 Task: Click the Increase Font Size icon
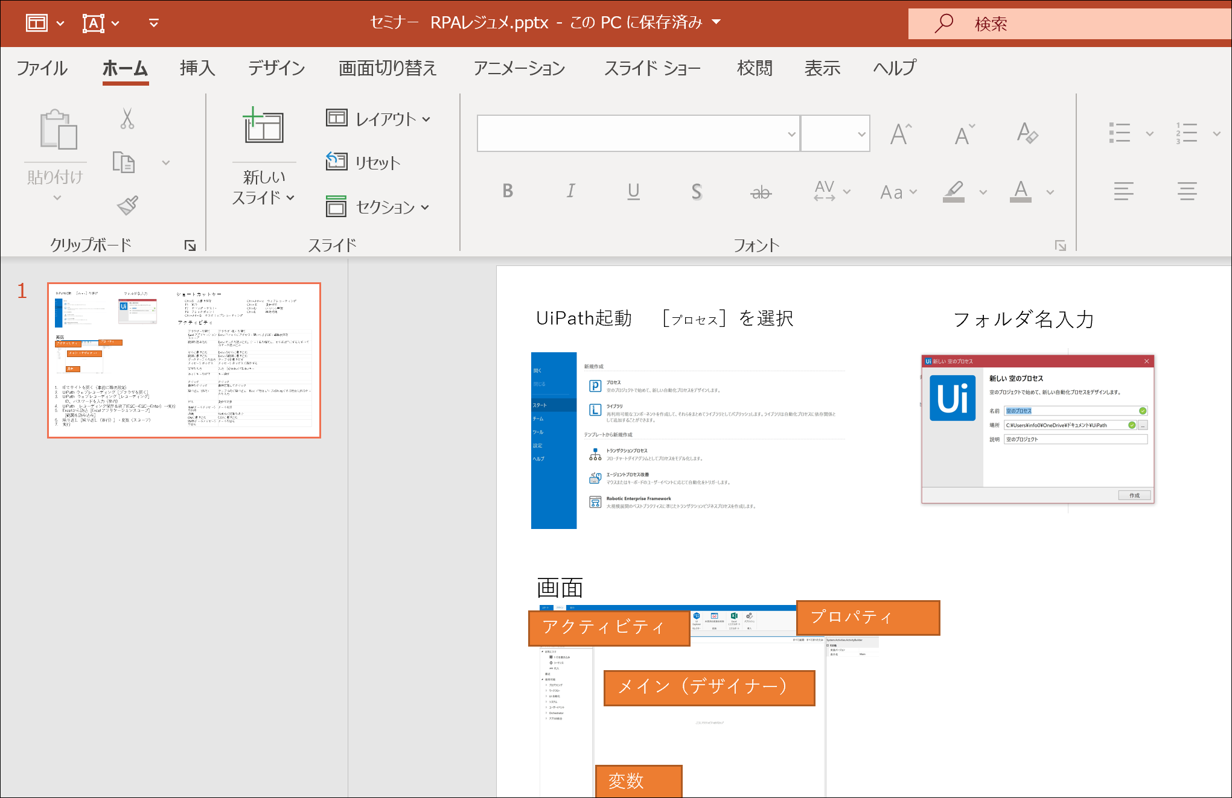pos(901,134)
